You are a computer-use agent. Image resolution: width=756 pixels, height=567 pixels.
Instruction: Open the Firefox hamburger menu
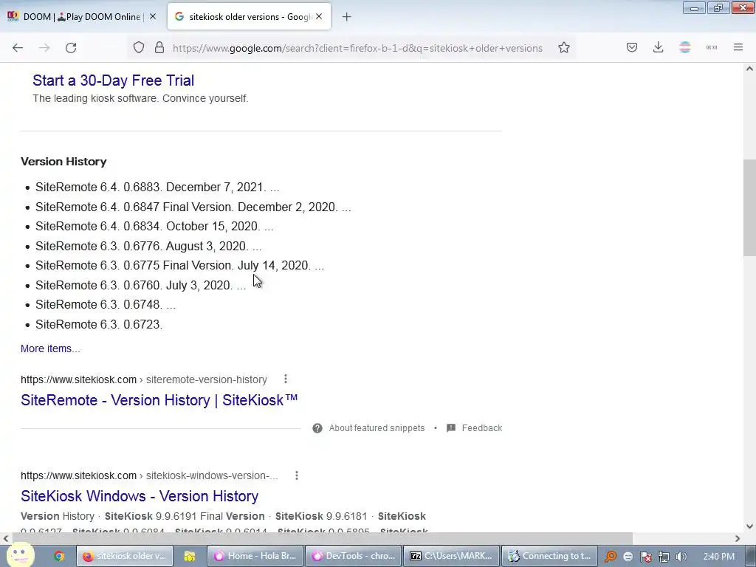coord(738,48)
